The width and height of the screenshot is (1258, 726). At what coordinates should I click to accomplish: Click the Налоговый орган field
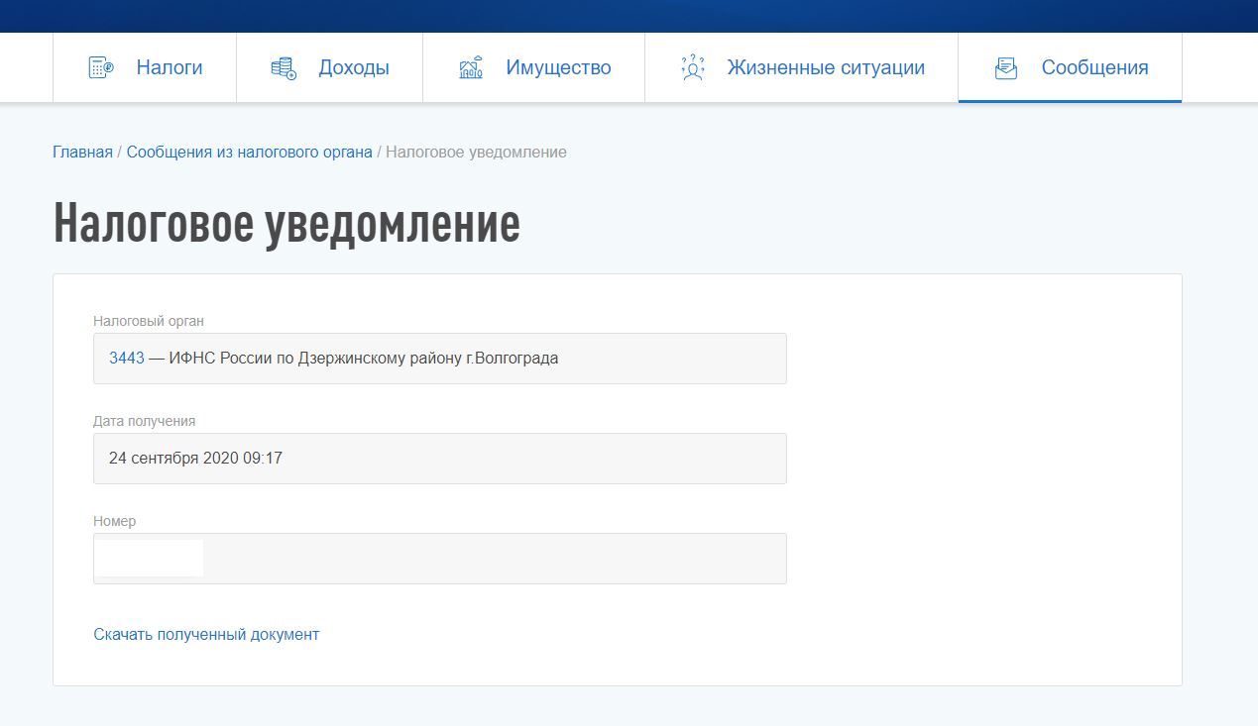point(439,358)
